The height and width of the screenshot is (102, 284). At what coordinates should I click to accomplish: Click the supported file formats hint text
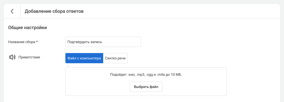(x=146, y=75)
